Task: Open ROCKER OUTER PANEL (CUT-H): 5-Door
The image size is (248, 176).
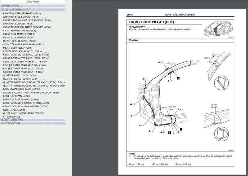Action: point(24,65)
